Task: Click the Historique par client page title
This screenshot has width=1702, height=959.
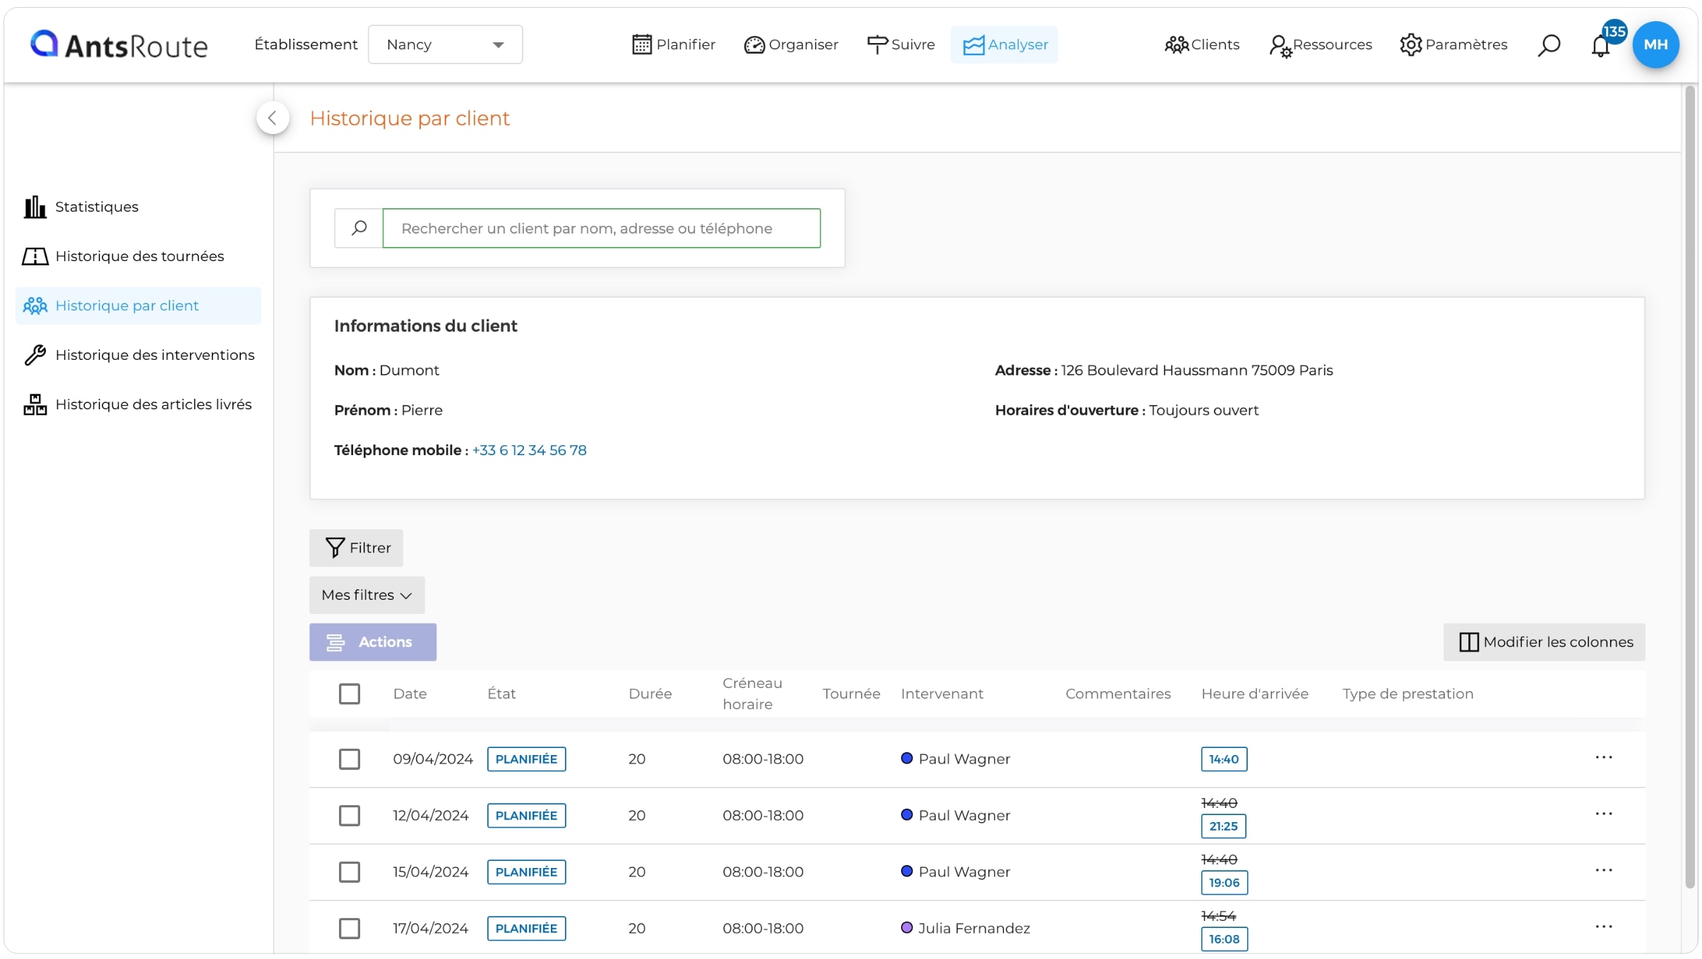Action: pos(410,118)
